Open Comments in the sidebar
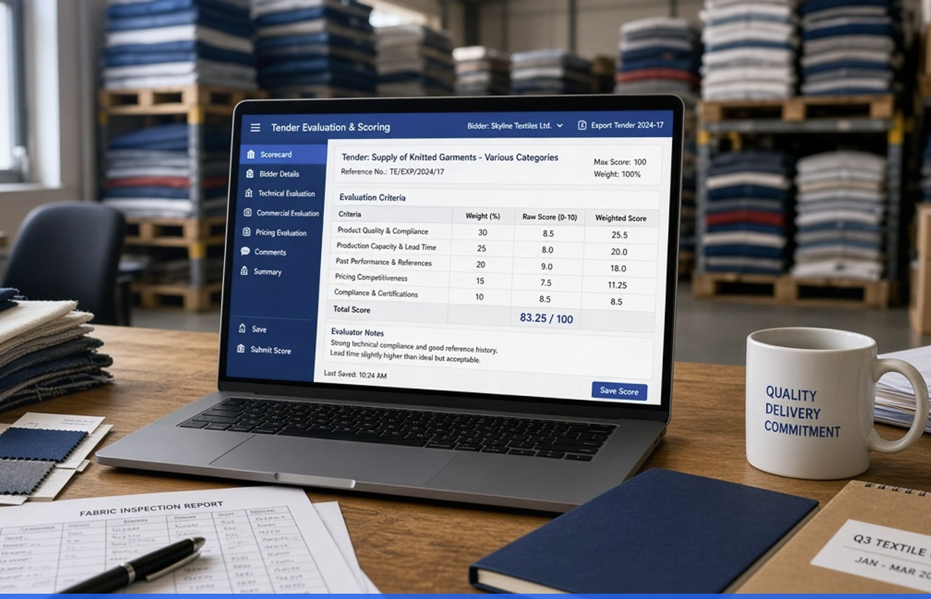The height and width of the screenshot is (599, 931). pyautogui.click(x=263, y=252)
